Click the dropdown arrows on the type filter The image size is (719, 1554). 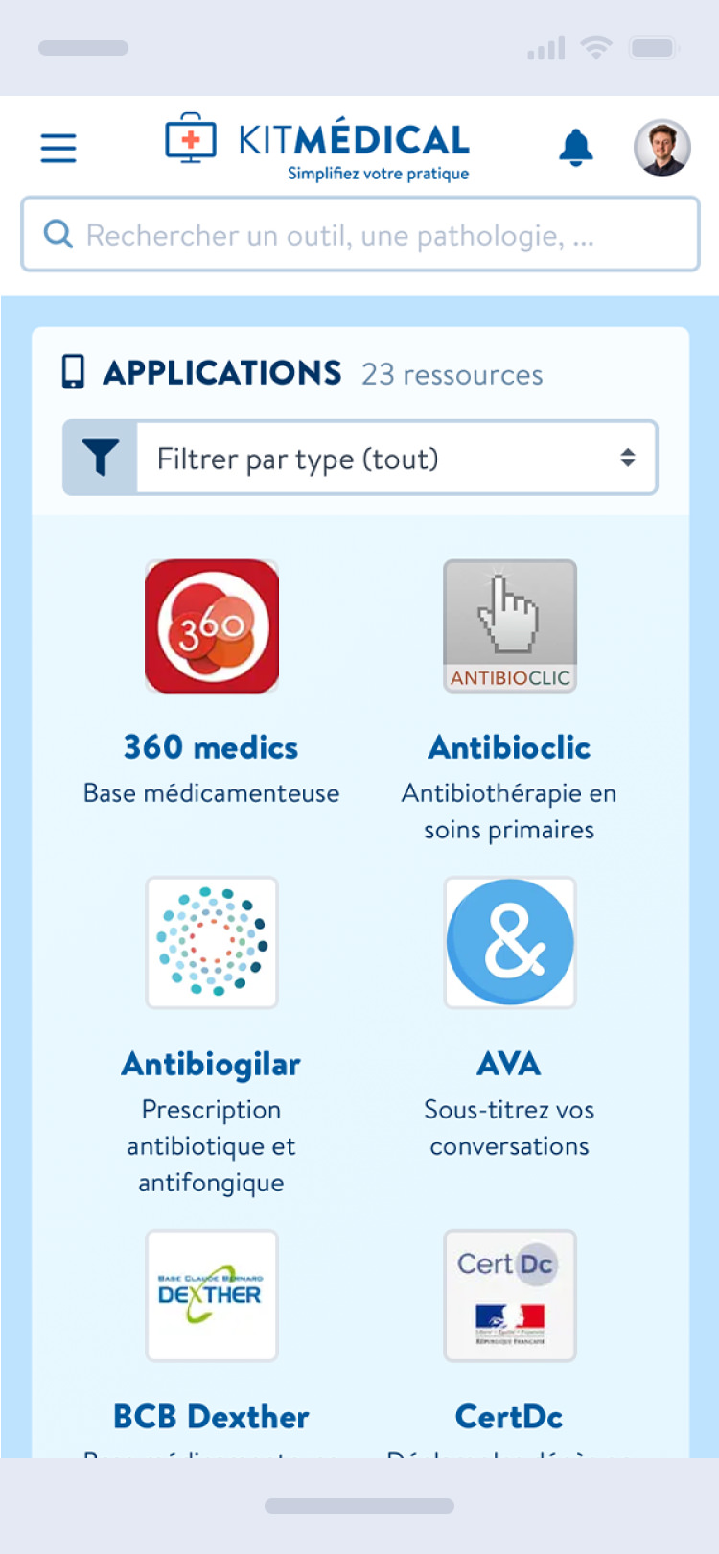tap(628, 458)
